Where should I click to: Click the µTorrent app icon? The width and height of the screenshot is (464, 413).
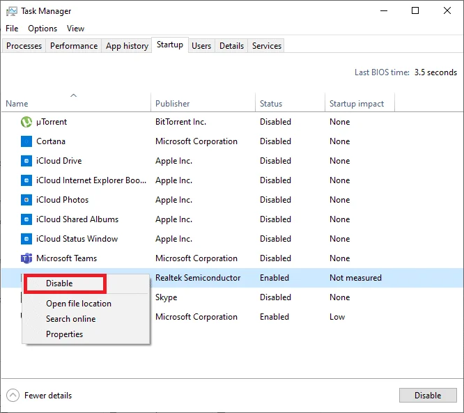(x=26, y=122)
